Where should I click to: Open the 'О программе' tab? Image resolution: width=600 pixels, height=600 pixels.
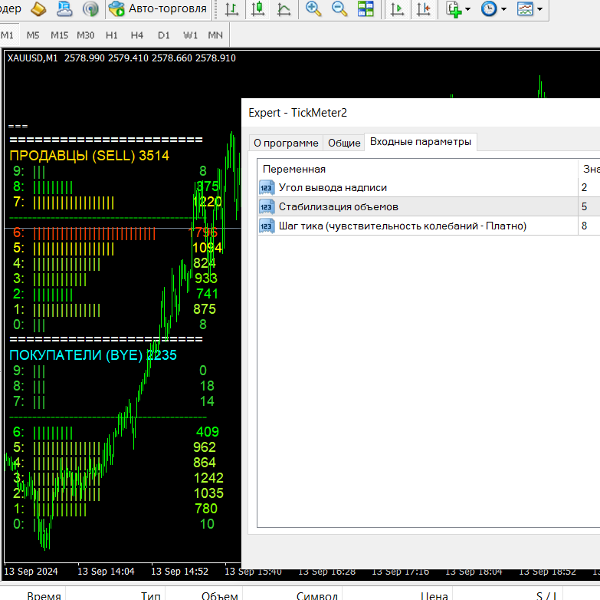pos(286,143)
